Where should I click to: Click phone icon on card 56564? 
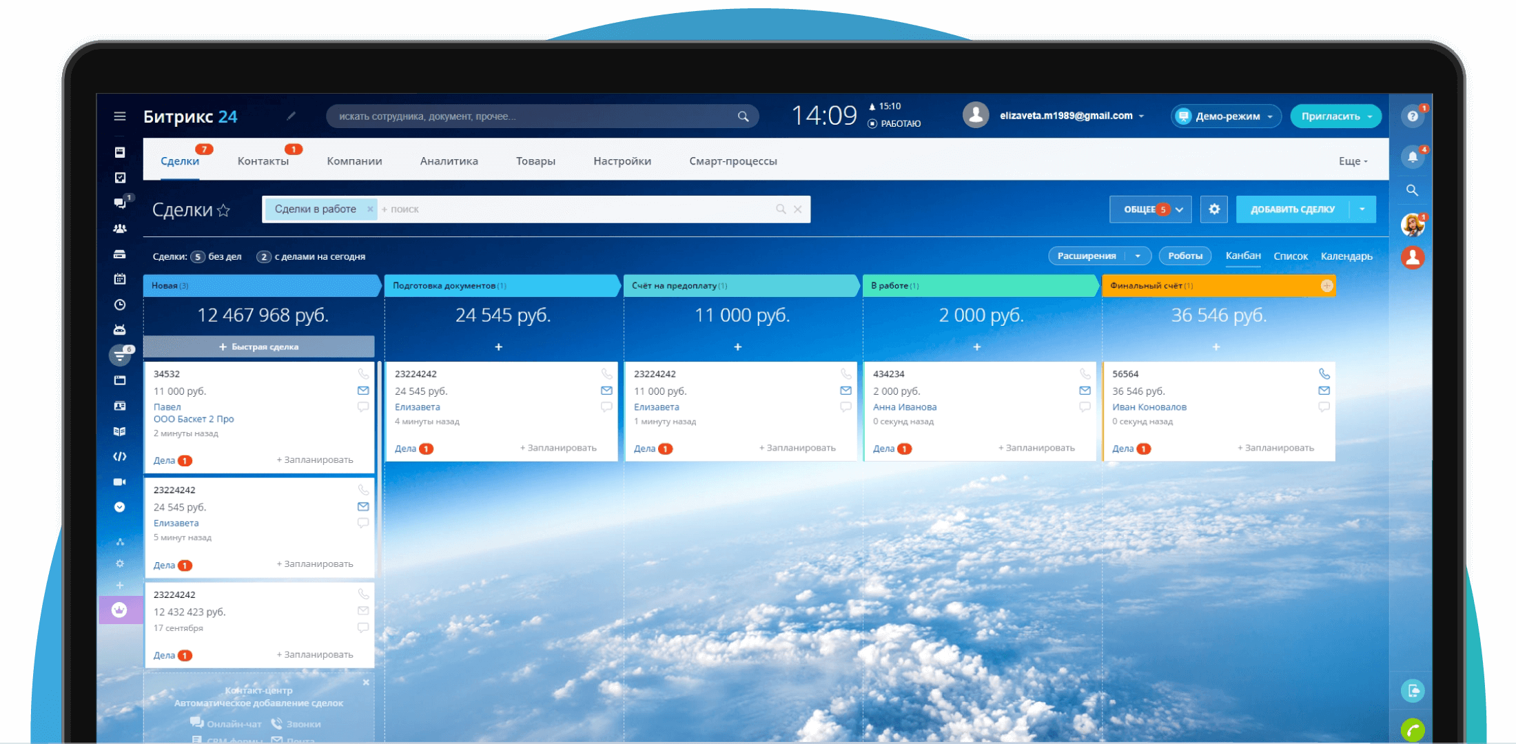pos(1324,373)
